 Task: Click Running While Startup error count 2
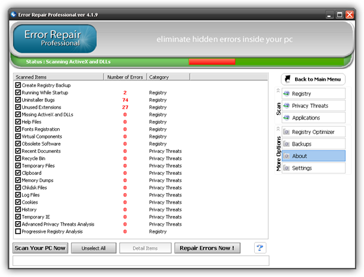(x=125, y=92)
